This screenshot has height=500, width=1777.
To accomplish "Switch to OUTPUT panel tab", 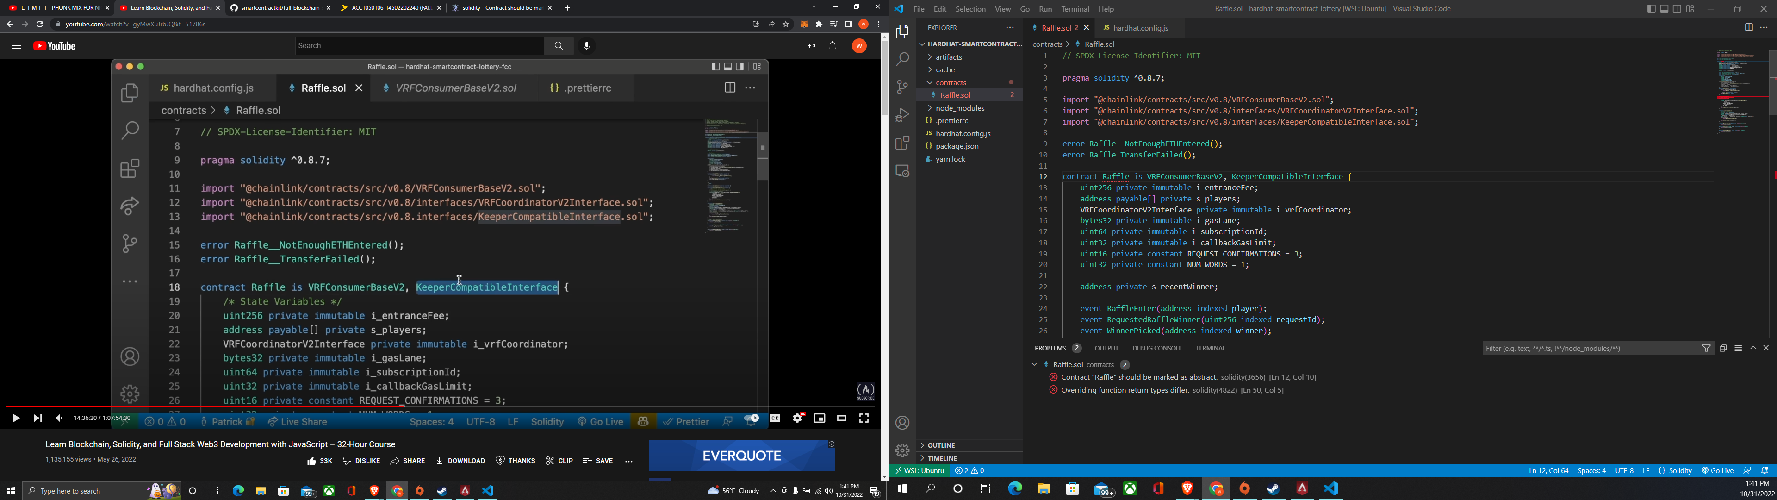I will [x=1106, y=349].
